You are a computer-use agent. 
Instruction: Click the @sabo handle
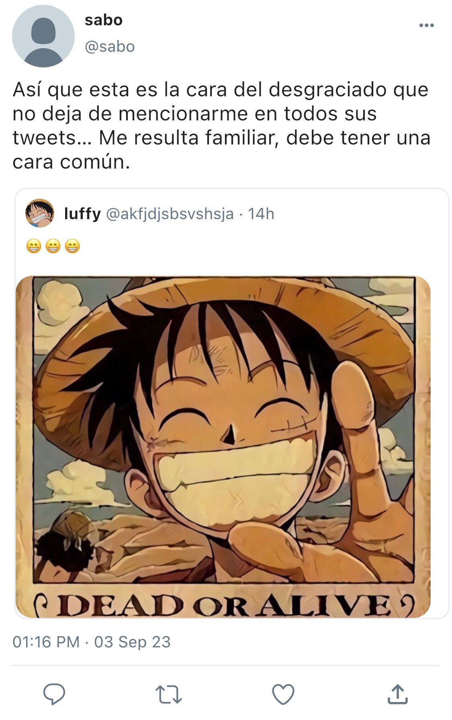109,47
